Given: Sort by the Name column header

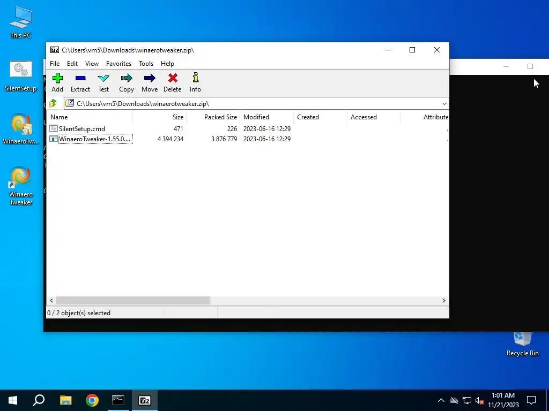Looking at the screenshot, I should (90, 117).
